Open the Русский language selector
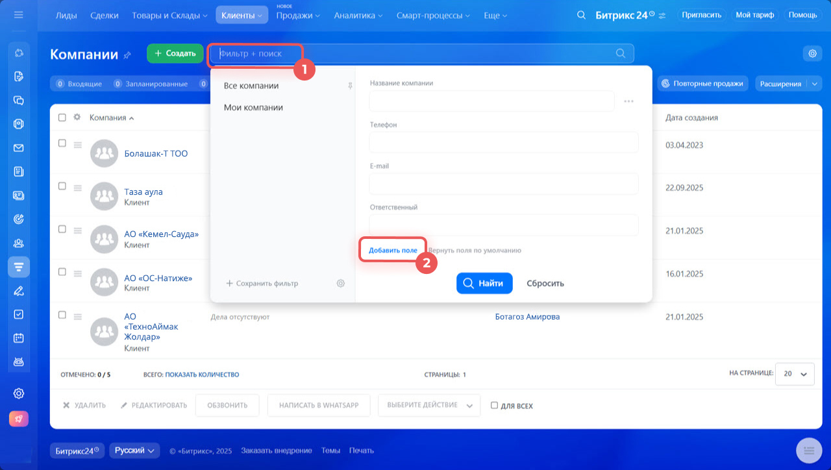The width and height of the screenshot is (831, 470). 134,451
